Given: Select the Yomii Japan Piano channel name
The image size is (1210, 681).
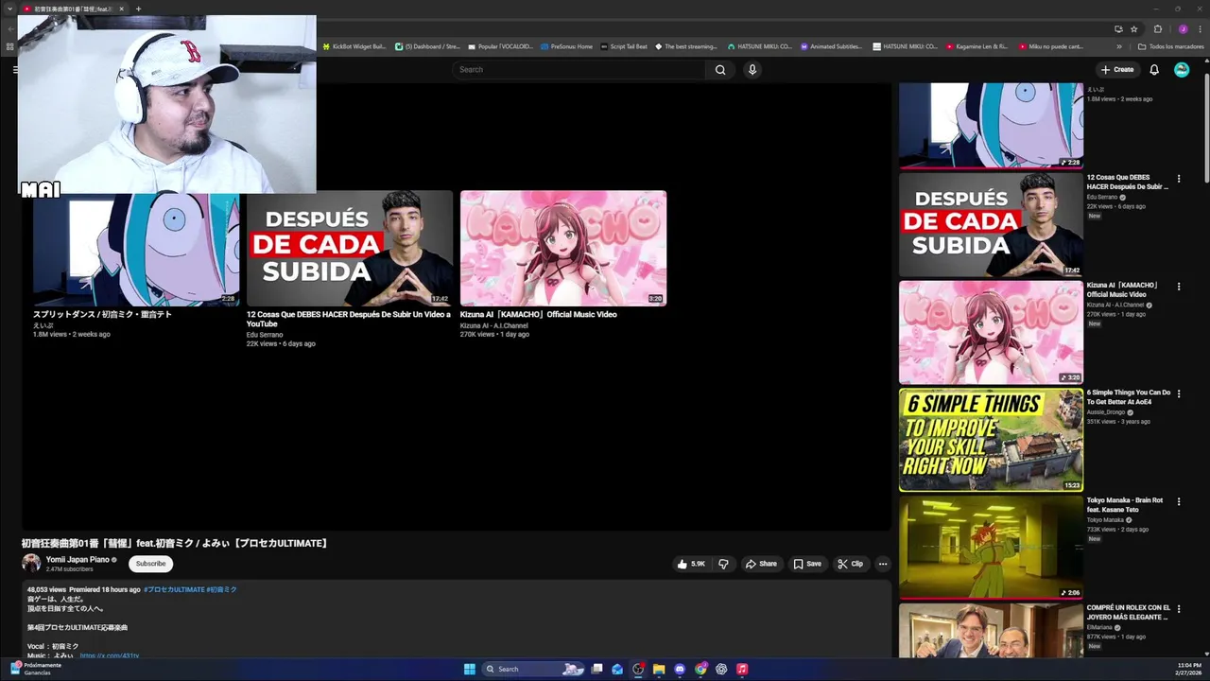Looking at the screenshot, I should coord(78,559).
